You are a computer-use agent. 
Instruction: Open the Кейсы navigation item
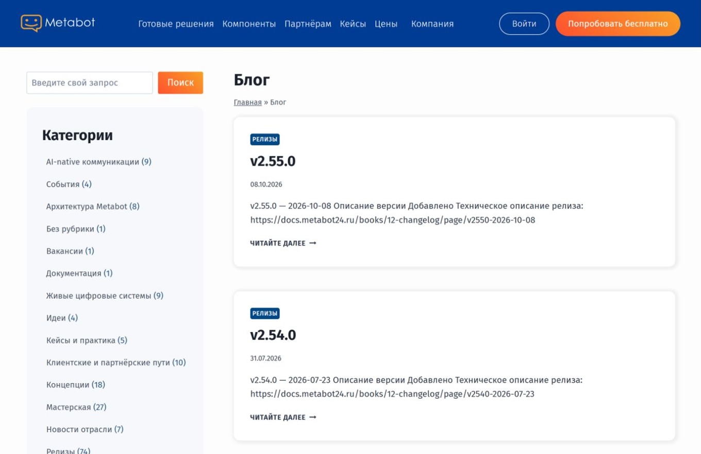pyautogui.click(x=353, y=24)
